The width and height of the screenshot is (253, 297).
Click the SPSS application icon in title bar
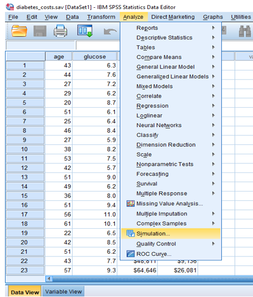[10, 7]
